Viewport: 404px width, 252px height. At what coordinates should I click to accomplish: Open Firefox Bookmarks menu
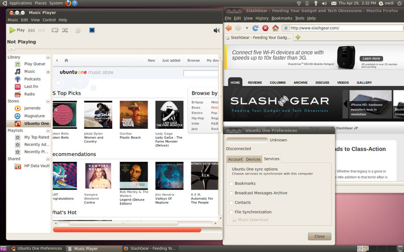pyautogui.click(x=282, y=18)
